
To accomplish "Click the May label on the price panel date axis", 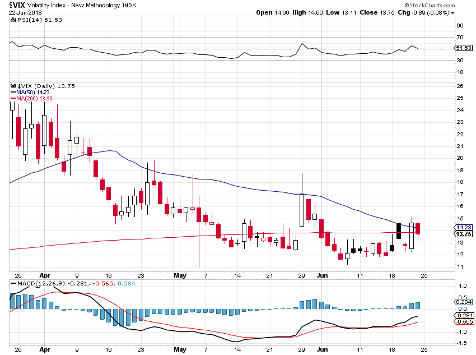I will [x=180, y=275].
